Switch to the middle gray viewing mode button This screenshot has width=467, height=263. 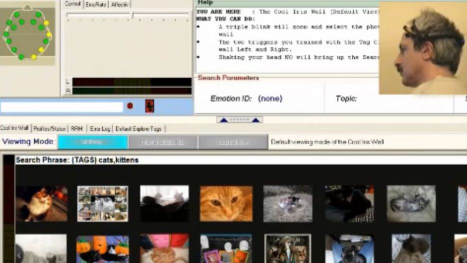[x=163, y=142]
